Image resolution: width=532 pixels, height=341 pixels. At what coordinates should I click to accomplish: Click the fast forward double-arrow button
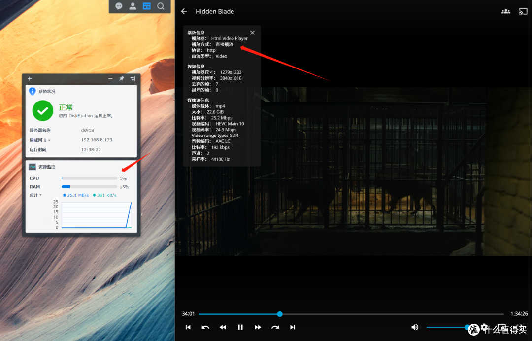click(x=258, y=327)
